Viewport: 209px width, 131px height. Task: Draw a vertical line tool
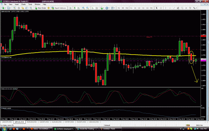click(166, 8)
